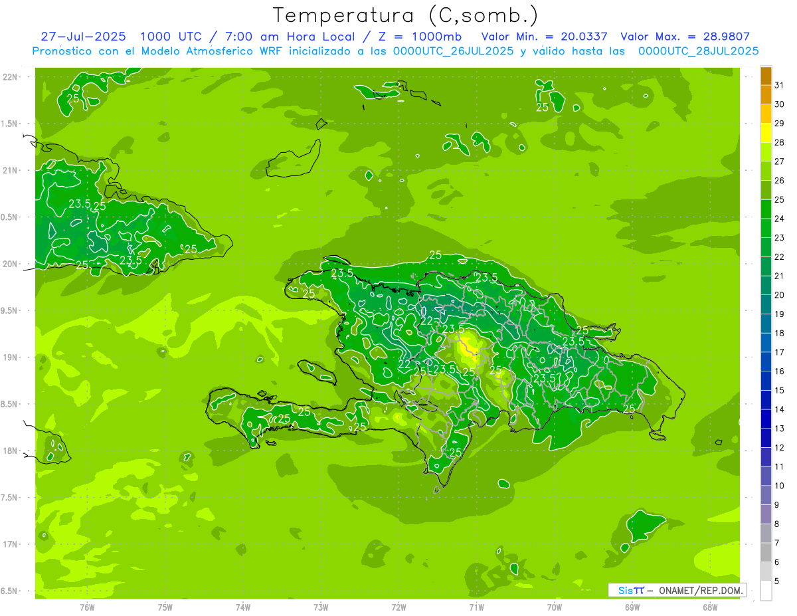
Task: Click the 22N latitude axis label
Action: click(10, 77)
